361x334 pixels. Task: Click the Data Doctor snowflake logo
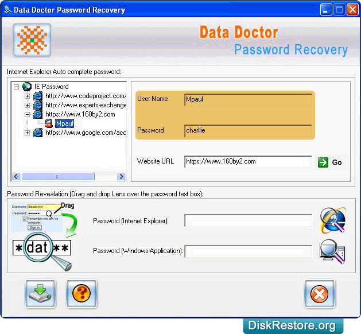[32, 40]
